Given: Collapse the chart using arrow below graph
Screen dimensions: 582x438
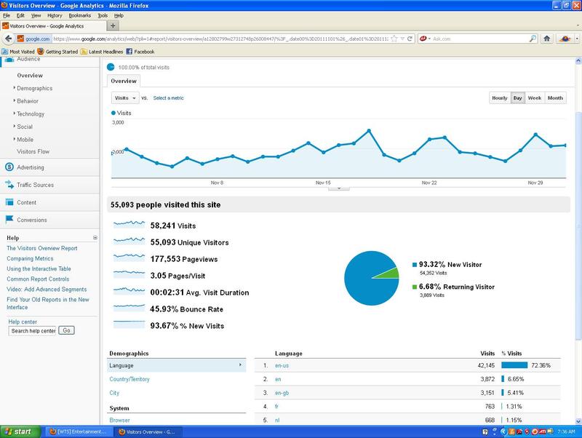Looking at the screenshot, I should click(x=338, y=188).
